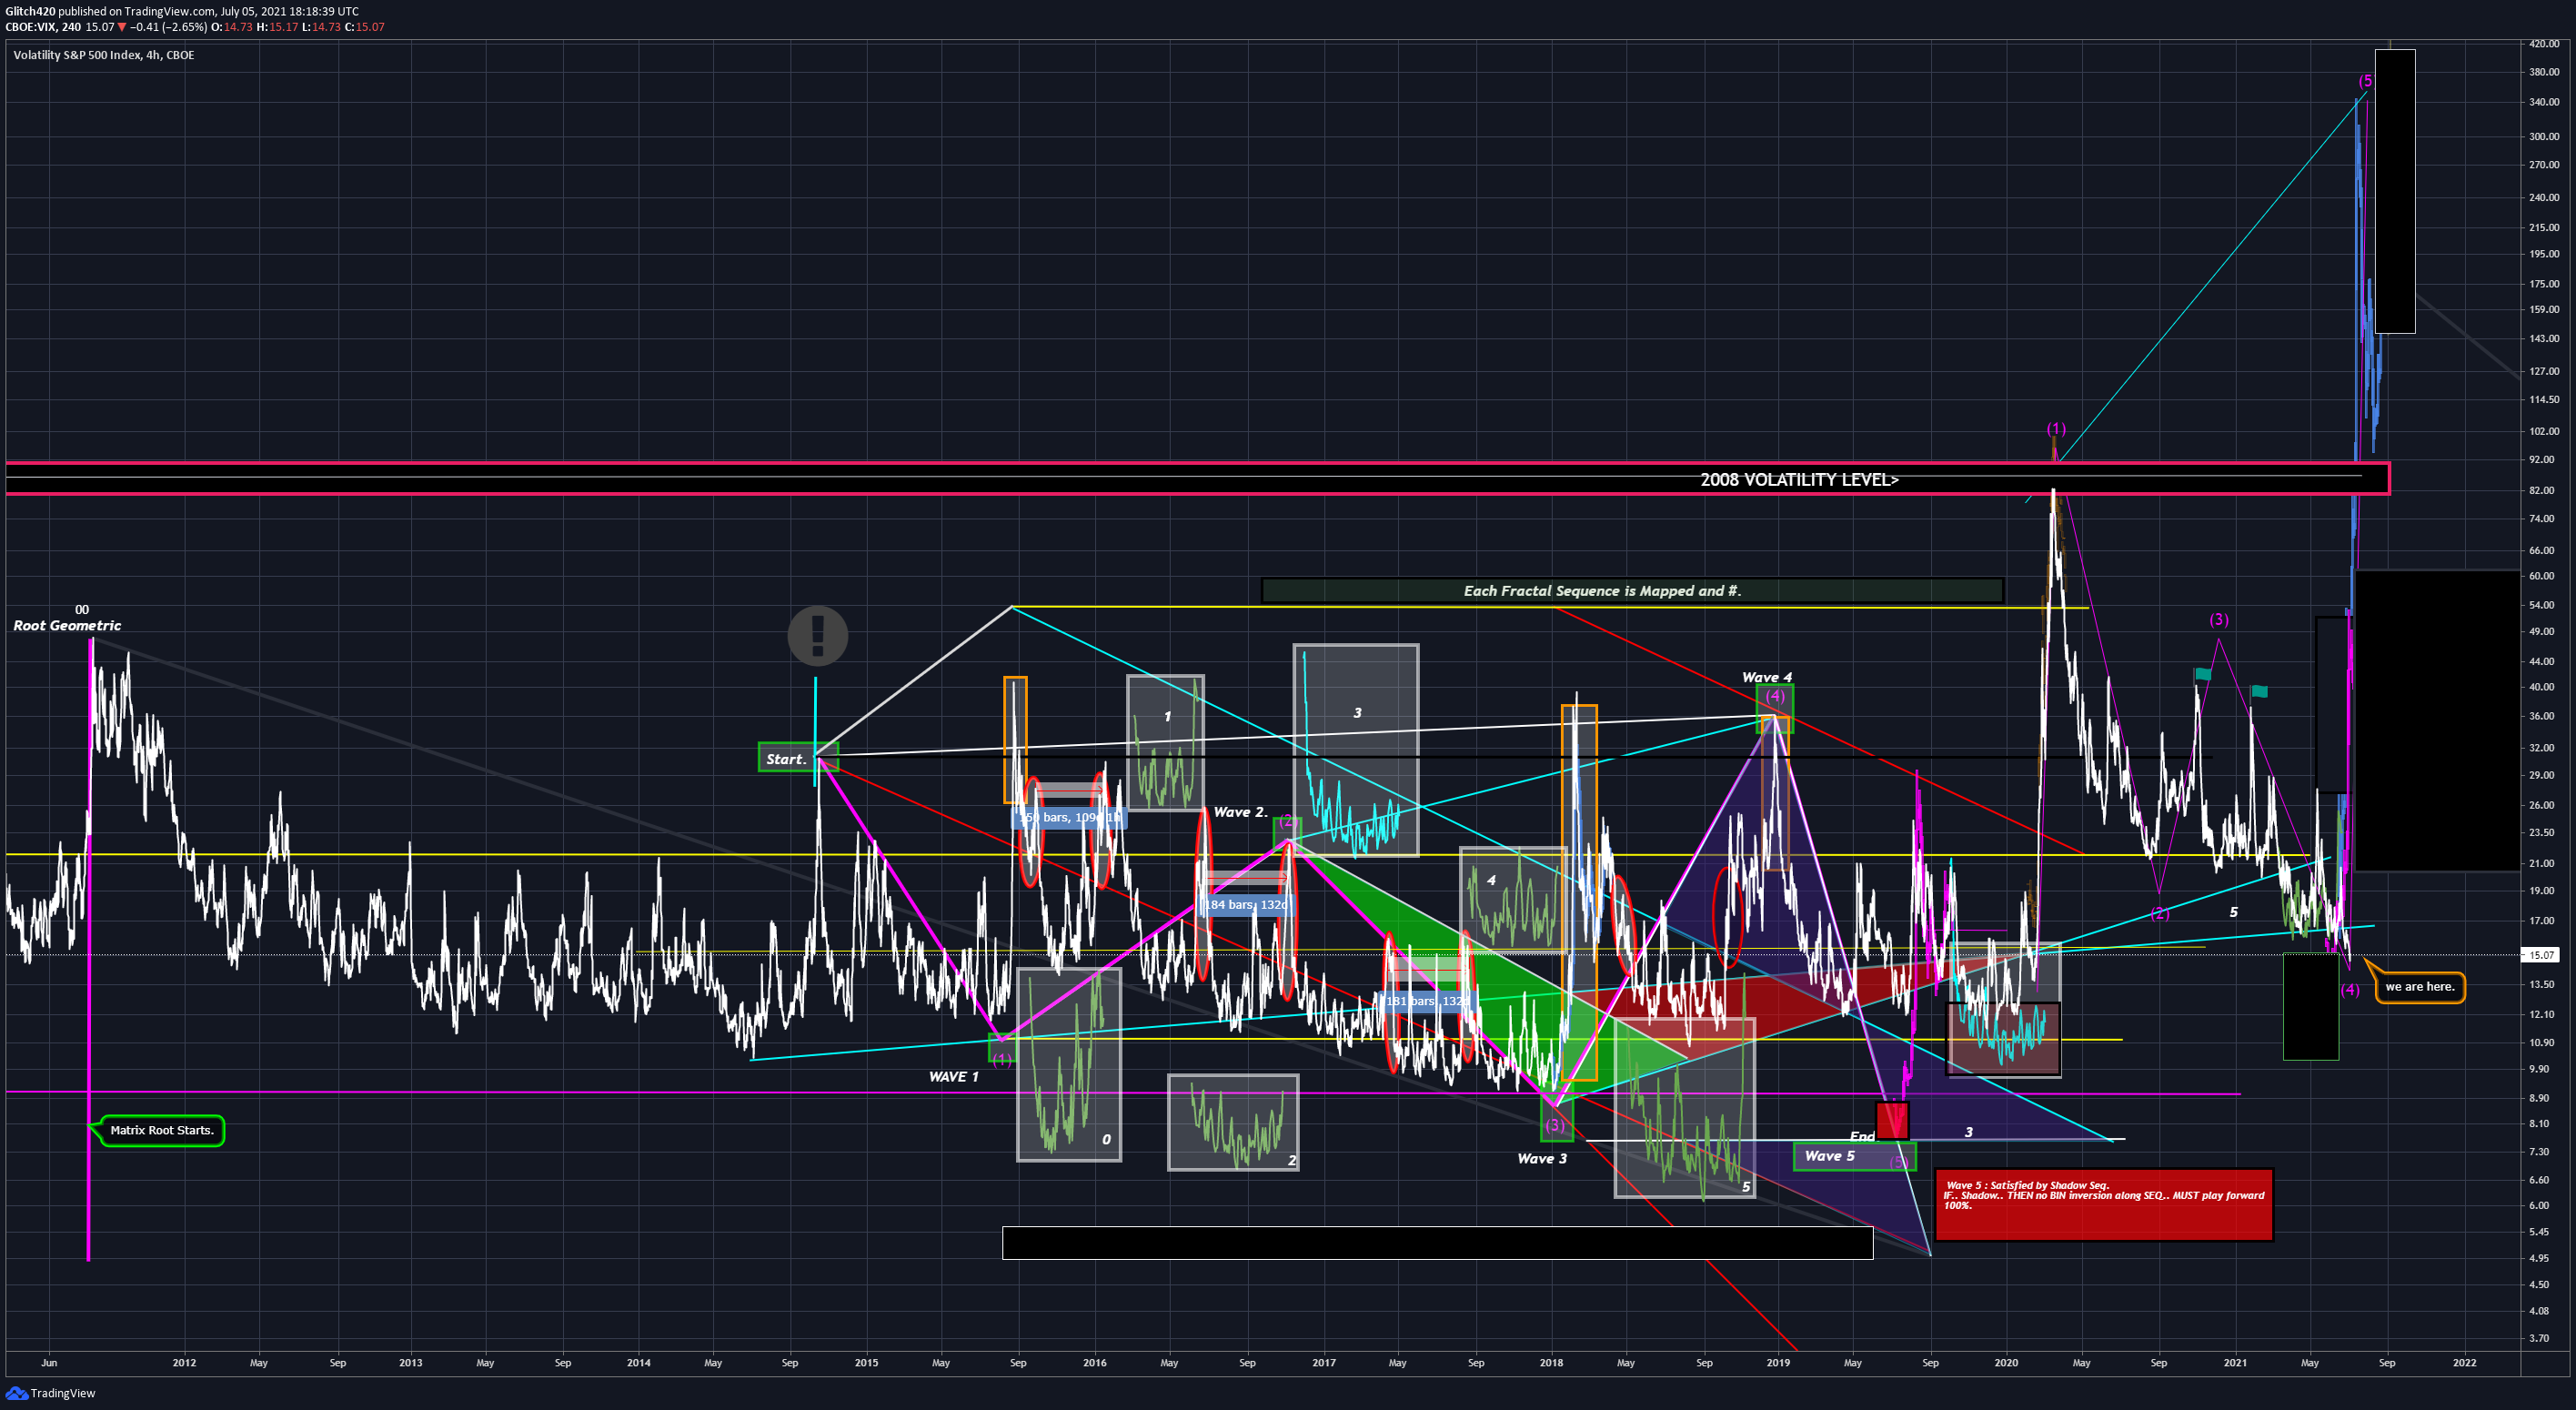Select fractal box numbered 0
The width and height of the screenshot is (2576, 1410).
click(x=1069, y=1064)
